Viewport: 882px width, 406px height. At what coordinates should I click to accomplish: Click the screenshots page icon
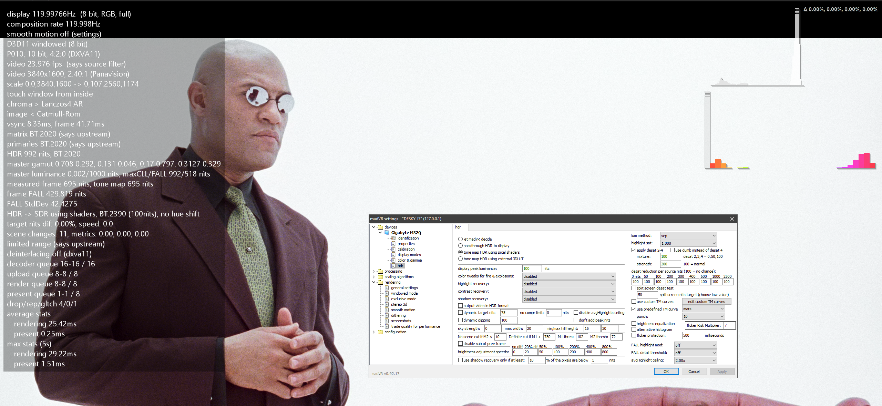pos(387,321)
